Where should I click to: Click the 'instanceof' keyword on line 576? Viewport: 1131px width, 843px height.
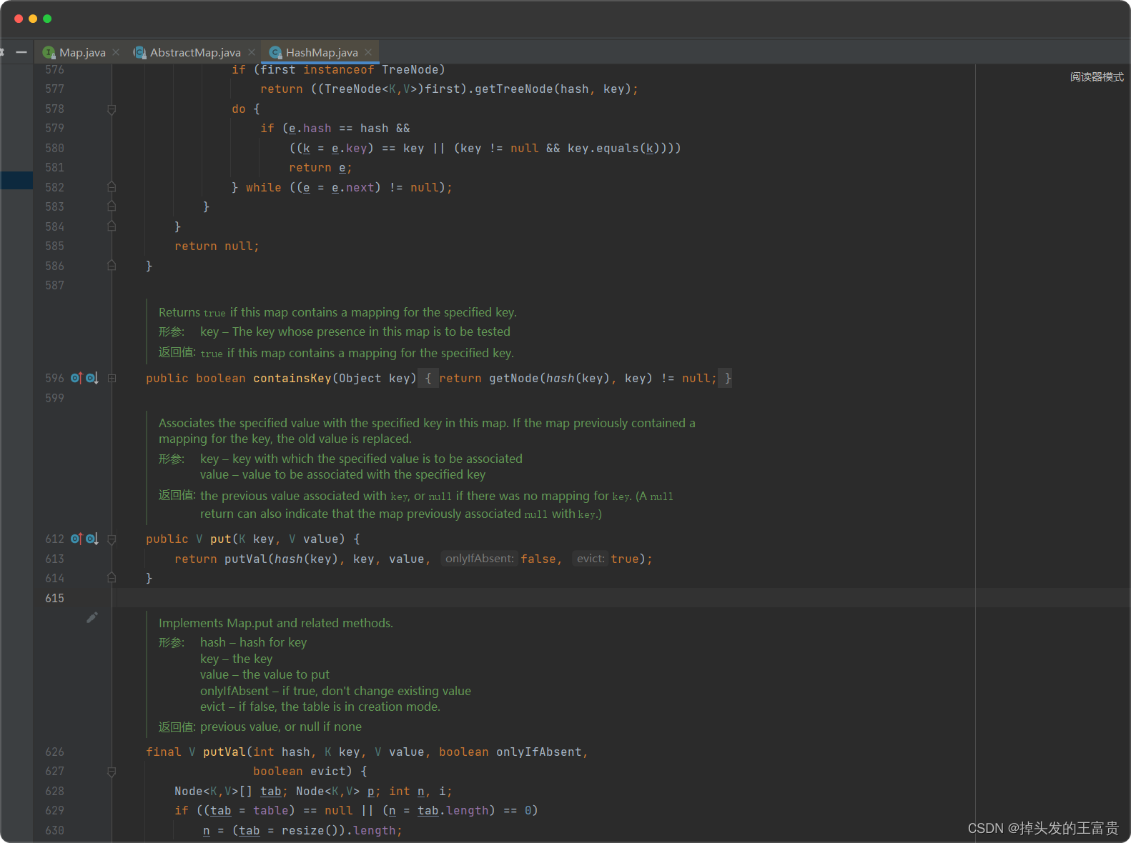click(339, 69)
